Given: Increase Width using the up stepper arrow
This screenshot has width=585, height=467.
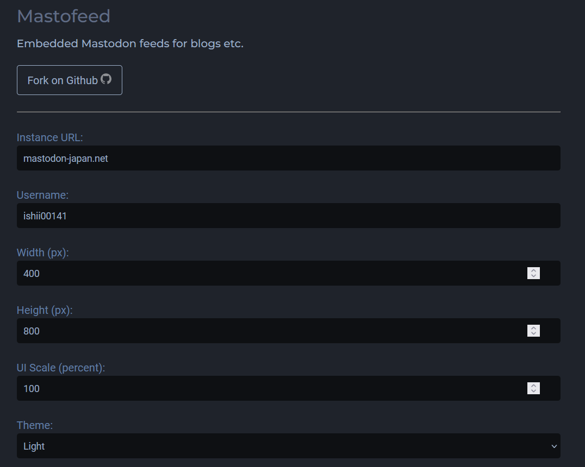Looking at the screenshot, I should click(533, 270).
